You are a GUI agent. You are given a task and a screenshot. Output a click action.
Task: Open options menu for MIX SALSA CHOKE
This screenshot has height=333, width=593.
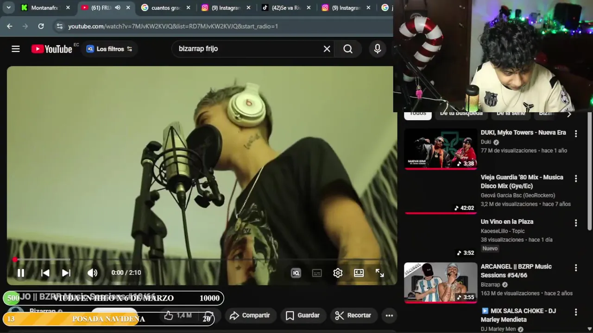576,312
